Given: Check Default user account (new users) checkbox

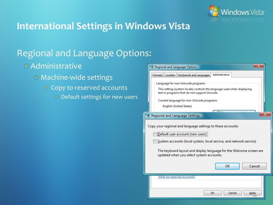Looking at the screenshot, I should [x=155, y=134].
